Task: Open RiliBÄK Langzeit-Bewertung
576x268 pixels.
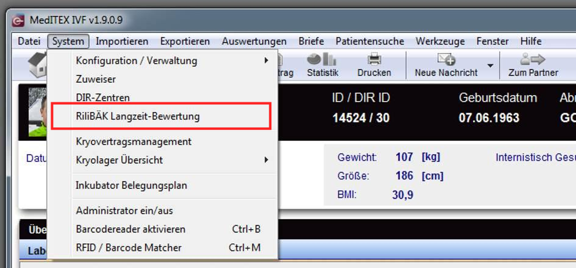Action: tap(163, 117)
